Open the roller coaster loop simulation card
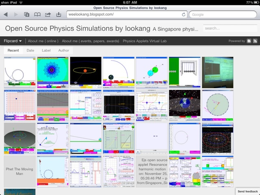 point(20,72)
